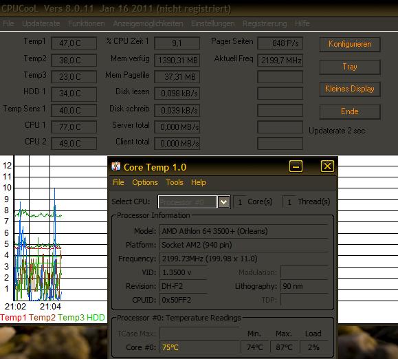The width and height of the screenshot is (398, 359).
Task: Click the Max. temperature 87°C
Action: click(285, 347)
